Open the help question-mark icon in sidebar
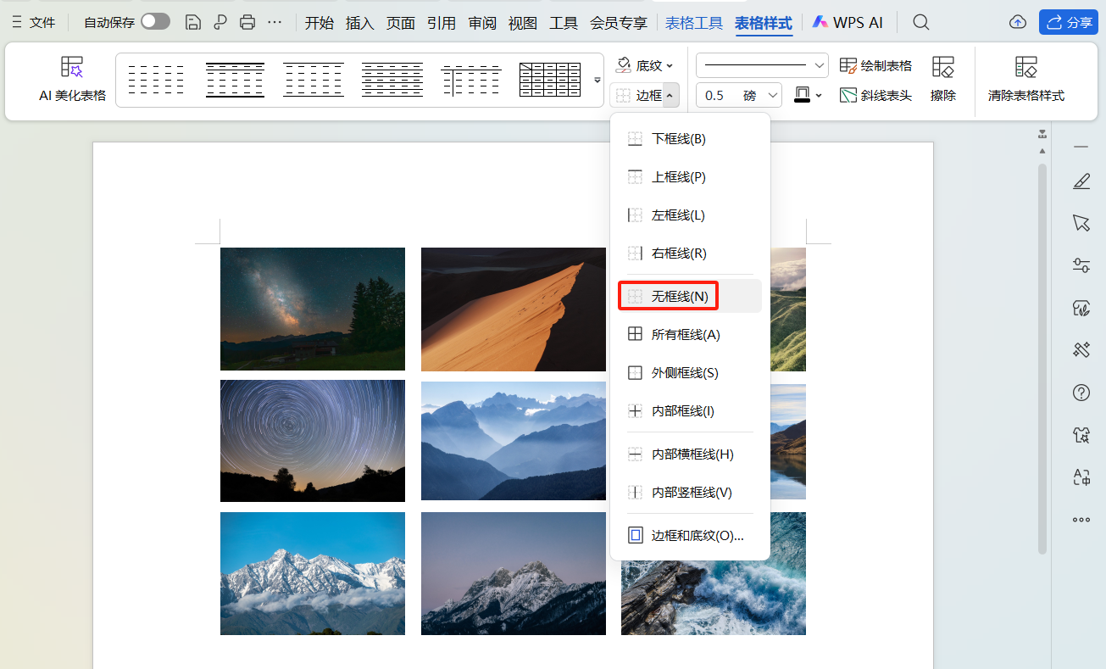Viewport: 1106px width, 669px height. coord(1081,393)
